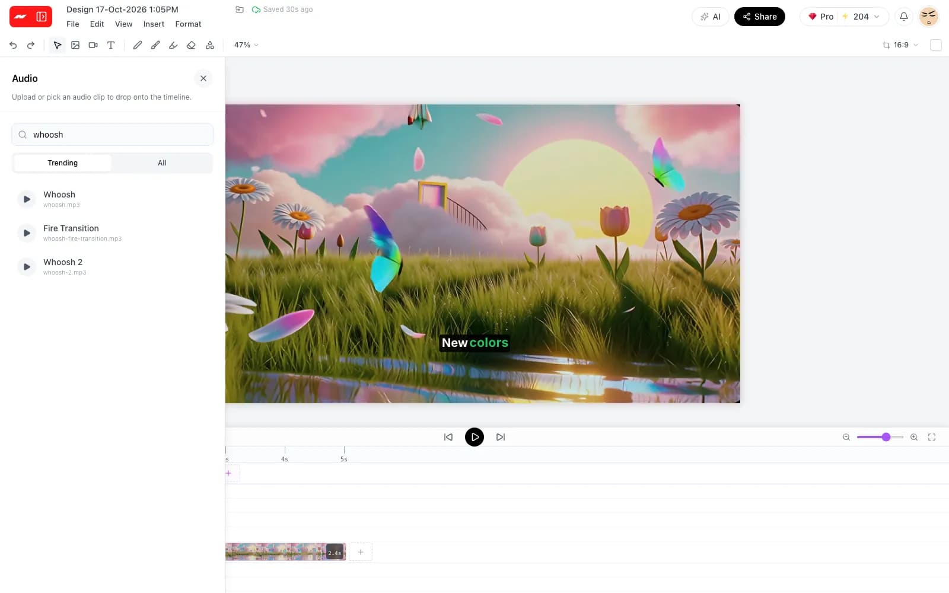The image size is (949, 593).
Task: Open the user avatar menu
Action: 929,17
